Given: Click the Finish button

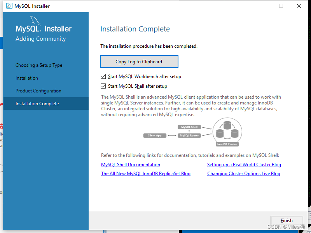Looking at the screenshot, I should tap(287, 220).
